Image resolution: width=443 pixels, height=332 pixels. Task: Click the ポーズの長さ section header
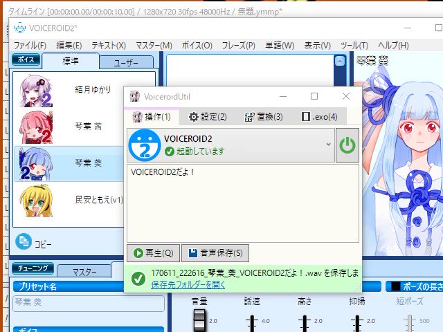[416, 286]
